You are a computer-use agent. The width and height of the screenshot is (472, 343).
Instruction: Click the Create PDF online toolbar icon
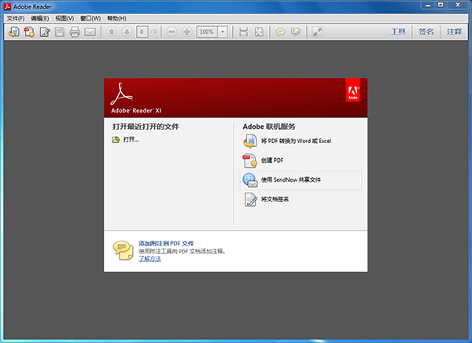28,32
